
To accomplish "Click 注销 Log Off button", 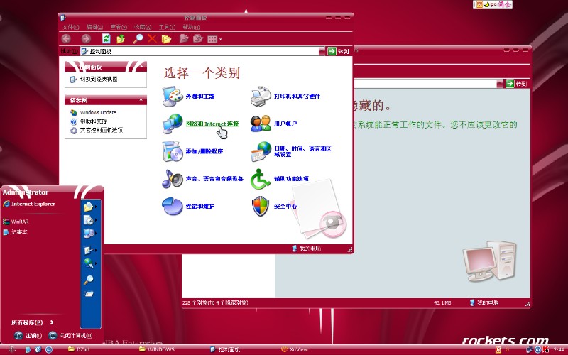I will [x=28, y=335].
